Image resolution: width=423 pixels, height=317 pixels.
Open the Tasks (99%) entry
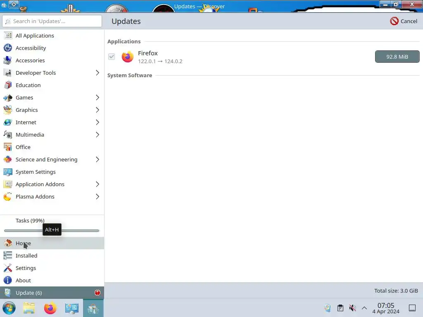click(30, 220)
